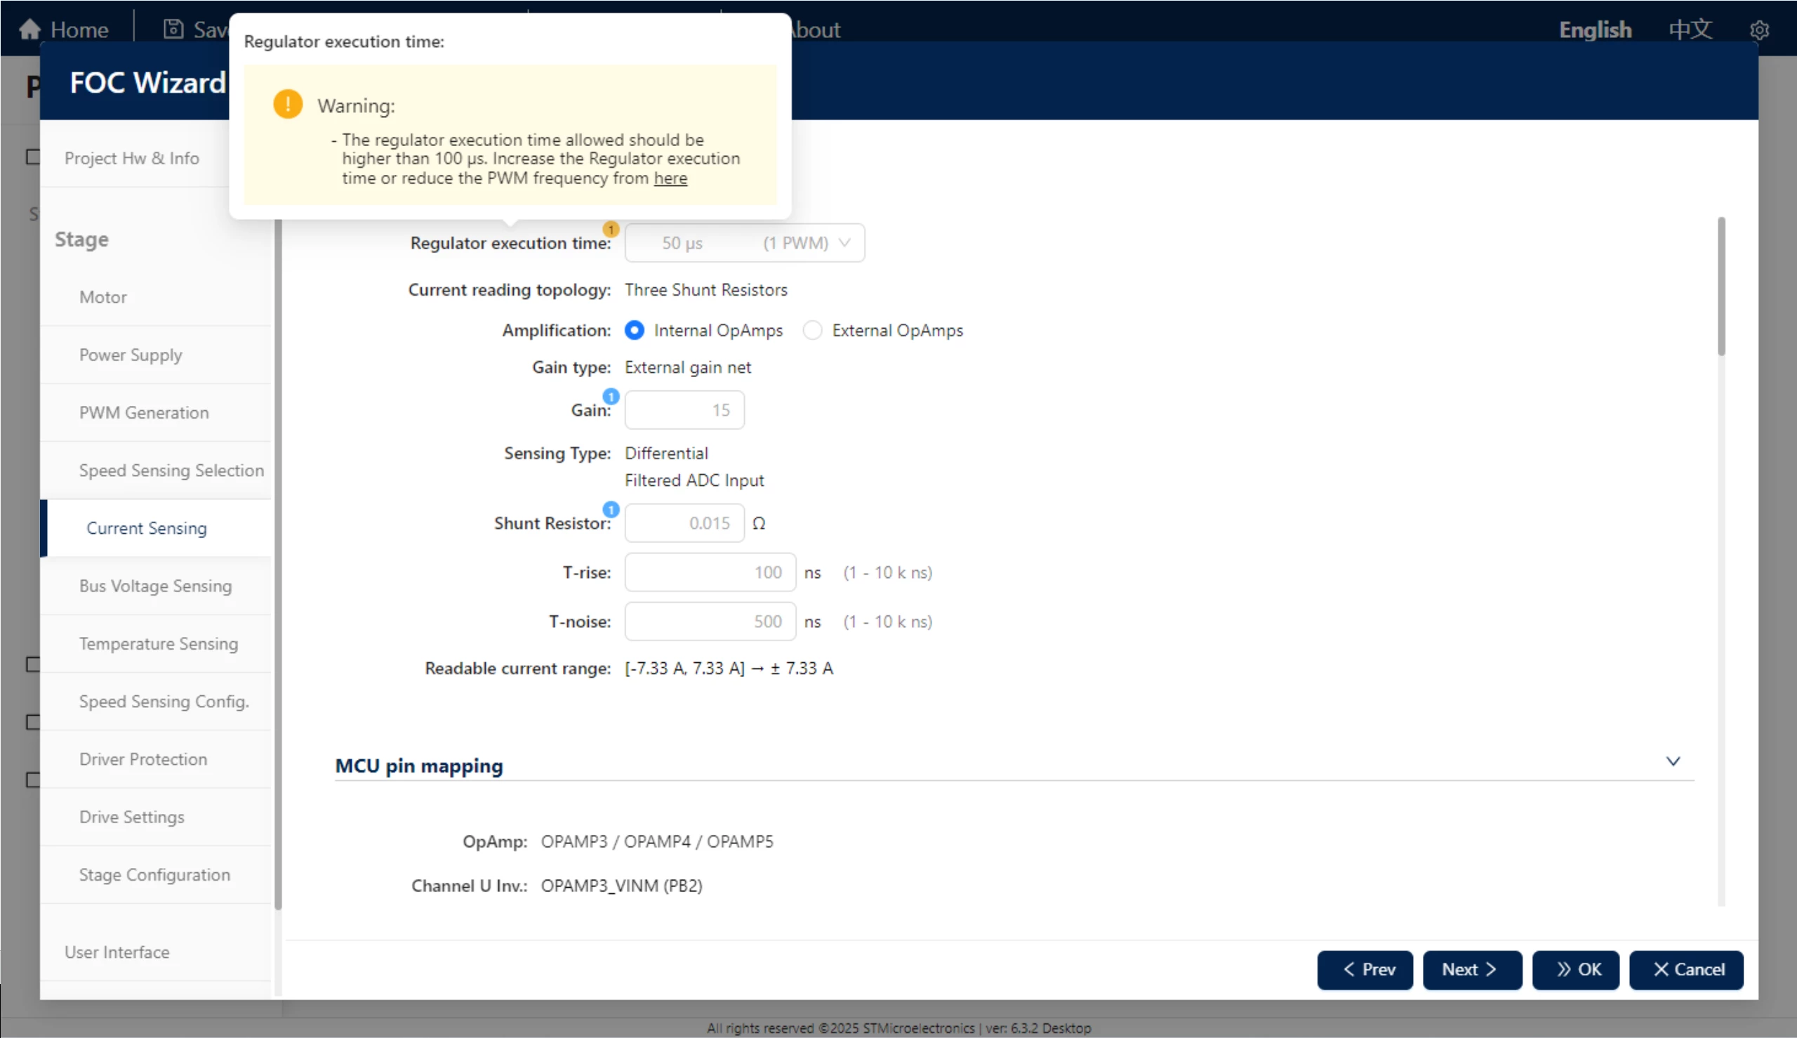Open Drive Settings stage
The height and width of the screenshot is (1038, 1797).
pos(155,817)
